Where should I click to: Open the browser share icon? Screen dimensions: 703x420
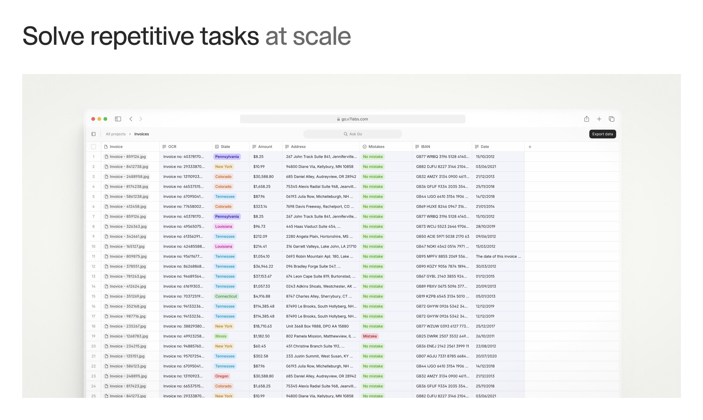(586, 119)
